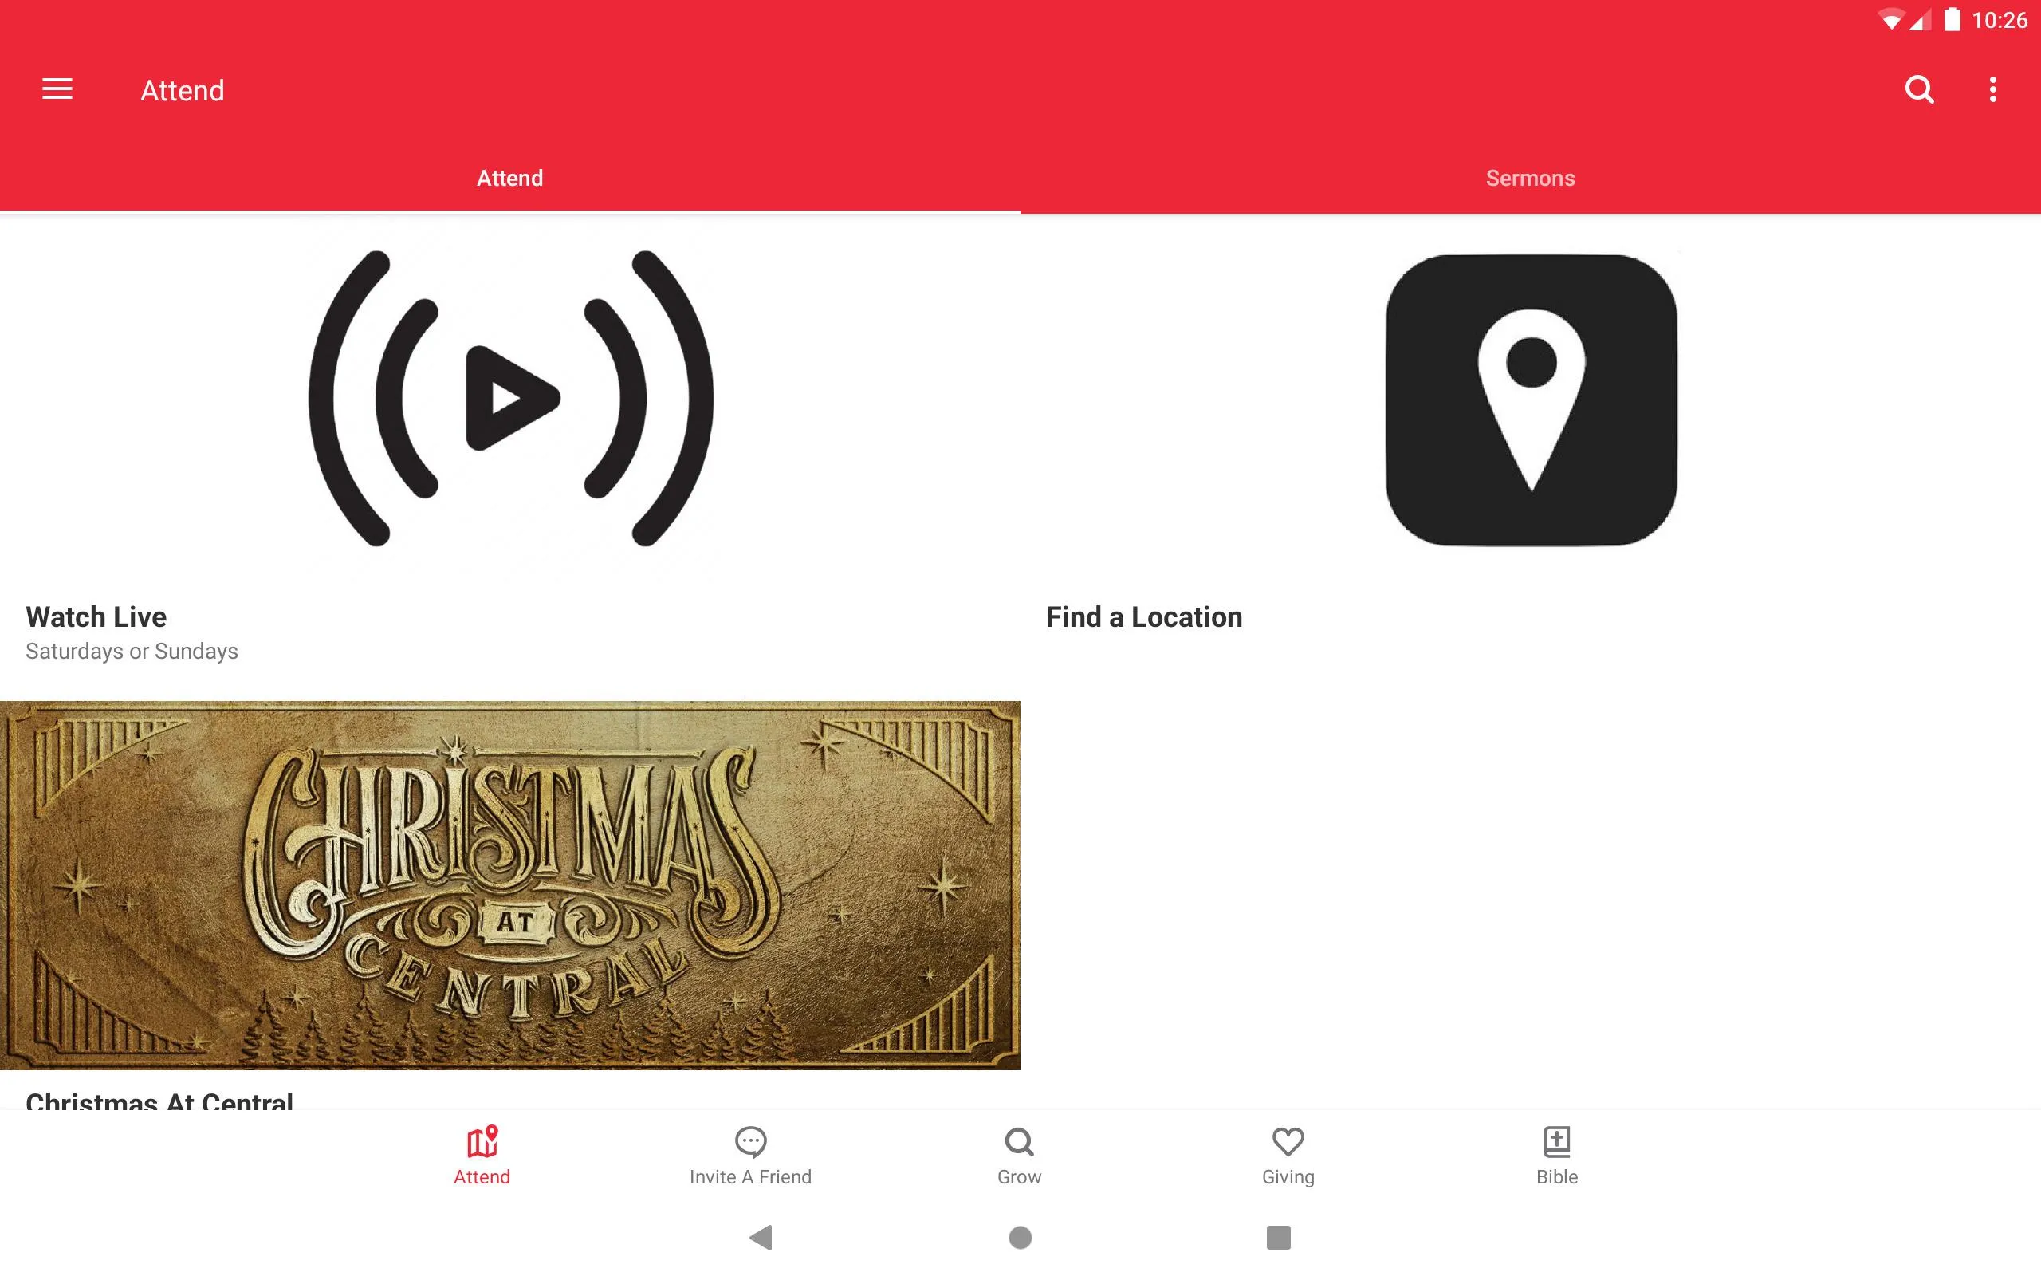Screen dimensions: 2041x1276
Task: Navigate to the Grow section
Action: (1018, 1154)
